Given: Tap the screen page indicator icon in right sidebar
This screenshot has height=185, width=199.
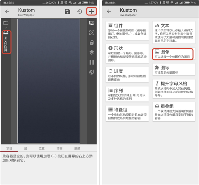Looking at the screenshot, I should 92,23.
